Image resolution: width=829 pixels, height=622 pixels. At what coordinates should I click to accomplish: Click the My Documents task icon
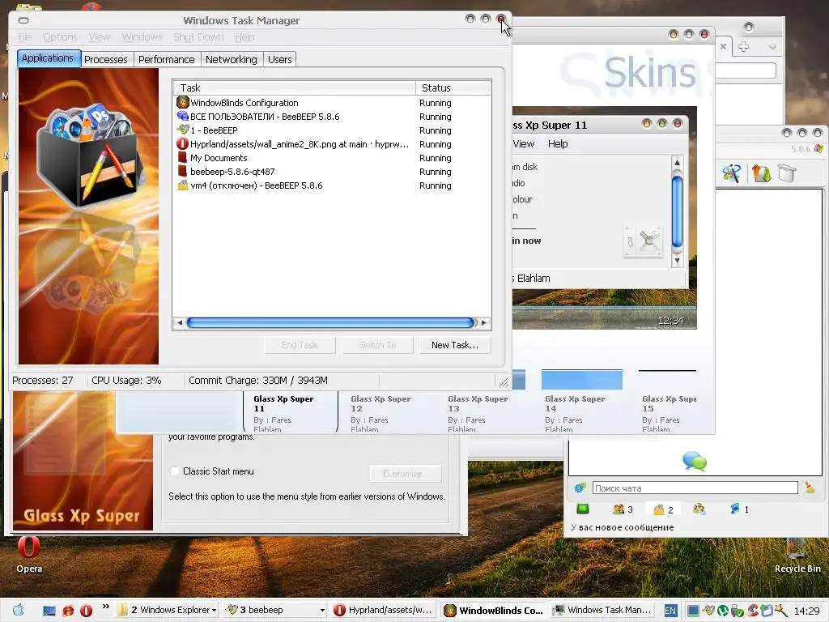point(182,157)
